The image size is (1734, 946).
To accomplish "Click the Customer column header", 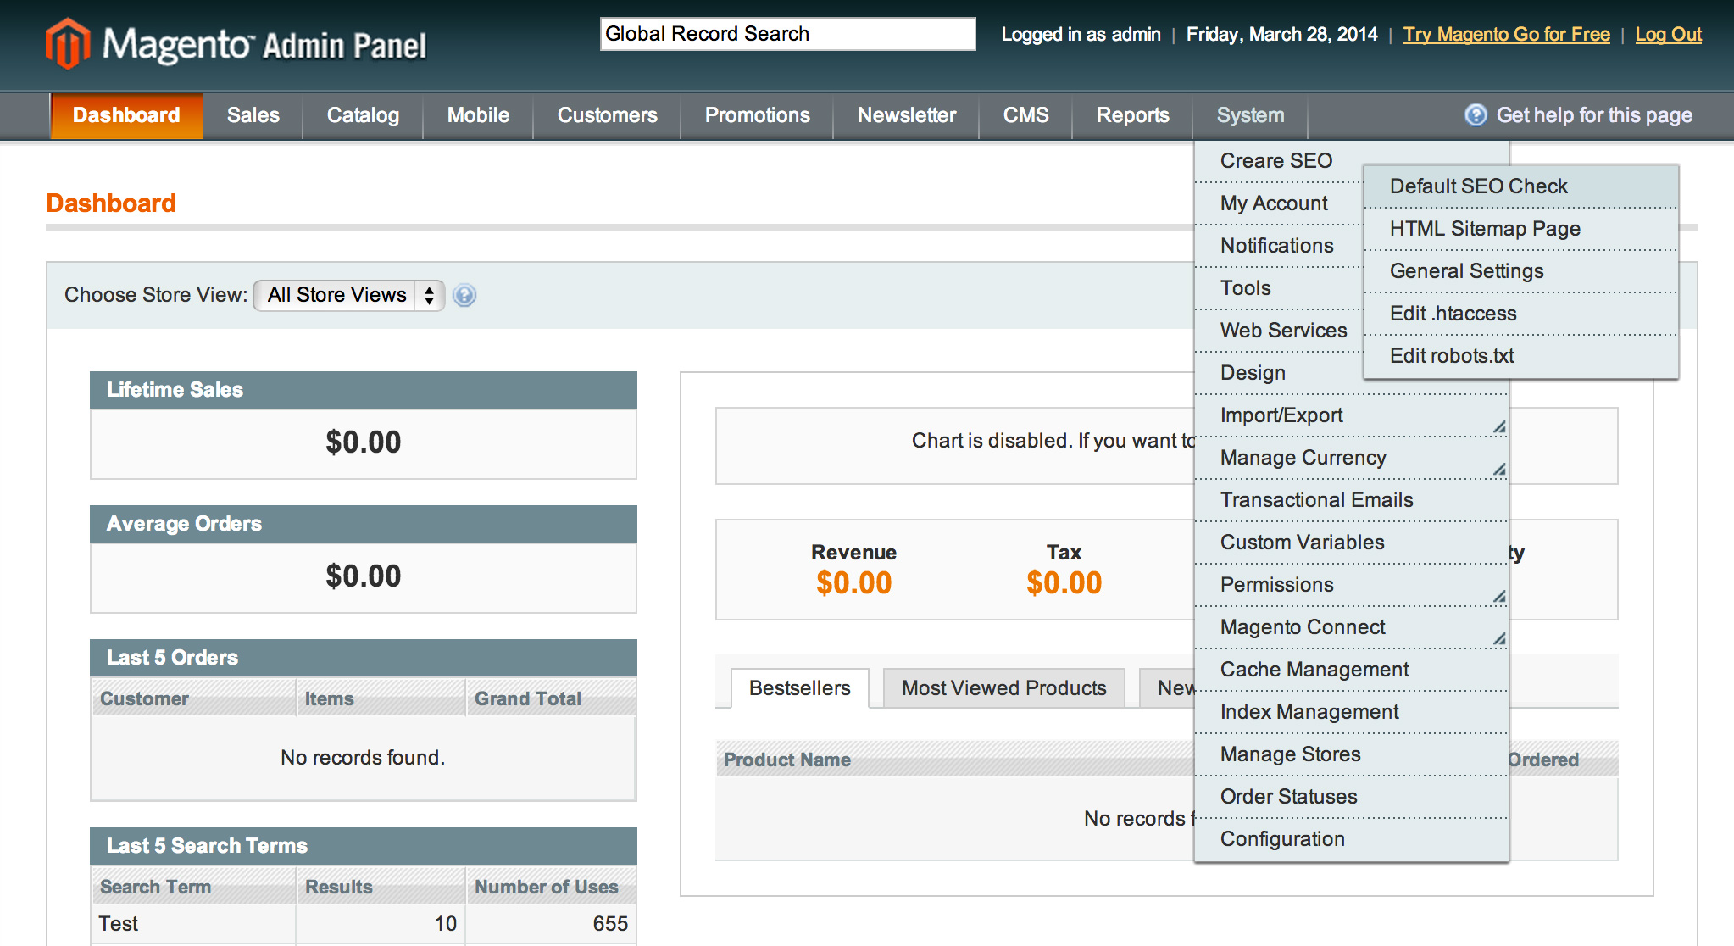I will (x=194, y=698).
